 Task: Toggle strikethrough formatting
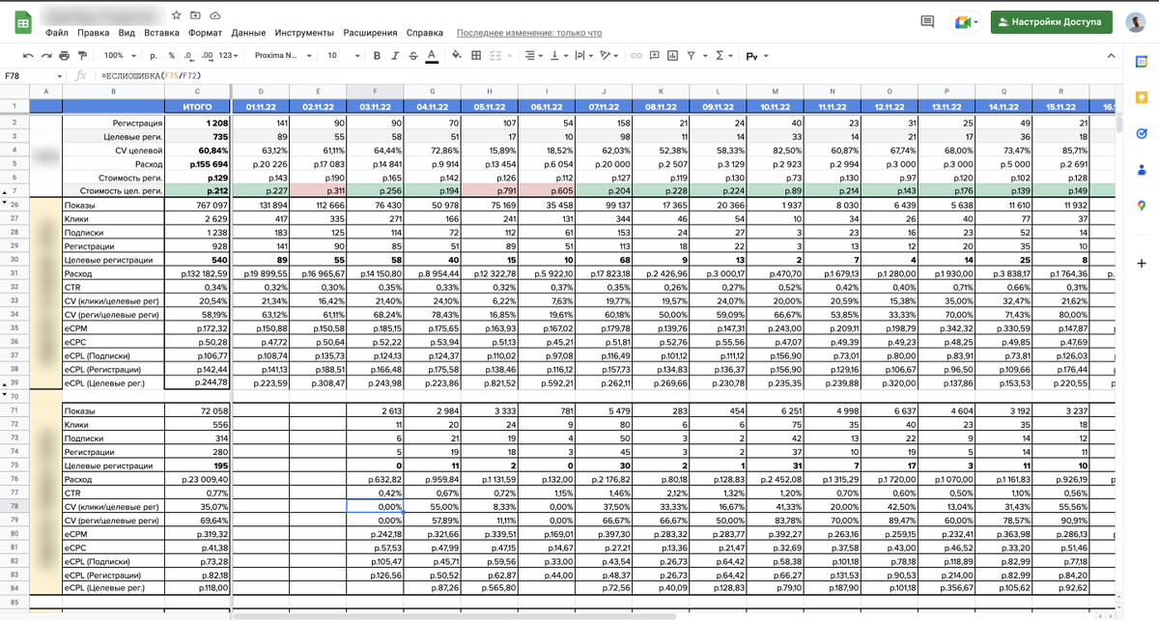[x=412, y=56]
